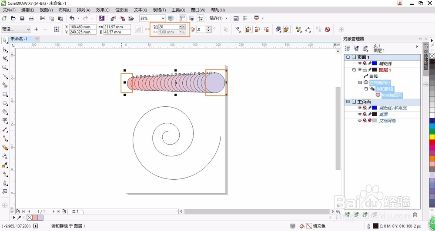This screenshot has width=435, height=231.
Task: Collapse the 调和群组 tree node
Action: pyautogui.click(x=366, y=89)
